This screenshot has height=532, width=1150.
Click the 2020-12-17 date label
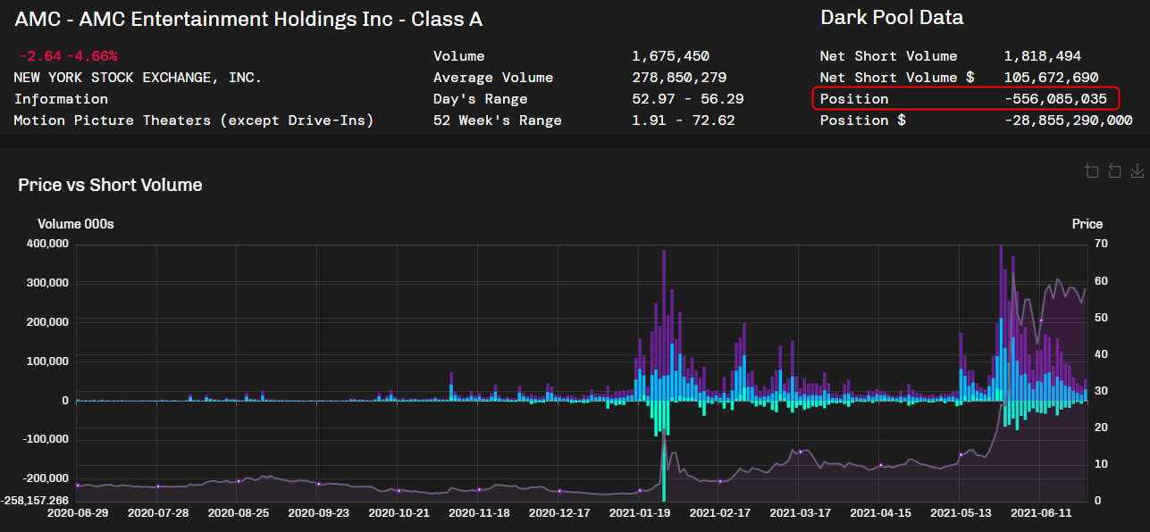[559, 513]
